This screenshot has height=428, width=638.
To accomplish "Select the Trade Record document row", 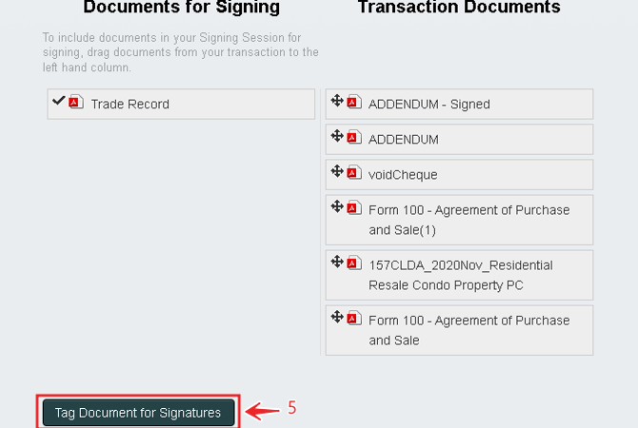I will (181, 104).
